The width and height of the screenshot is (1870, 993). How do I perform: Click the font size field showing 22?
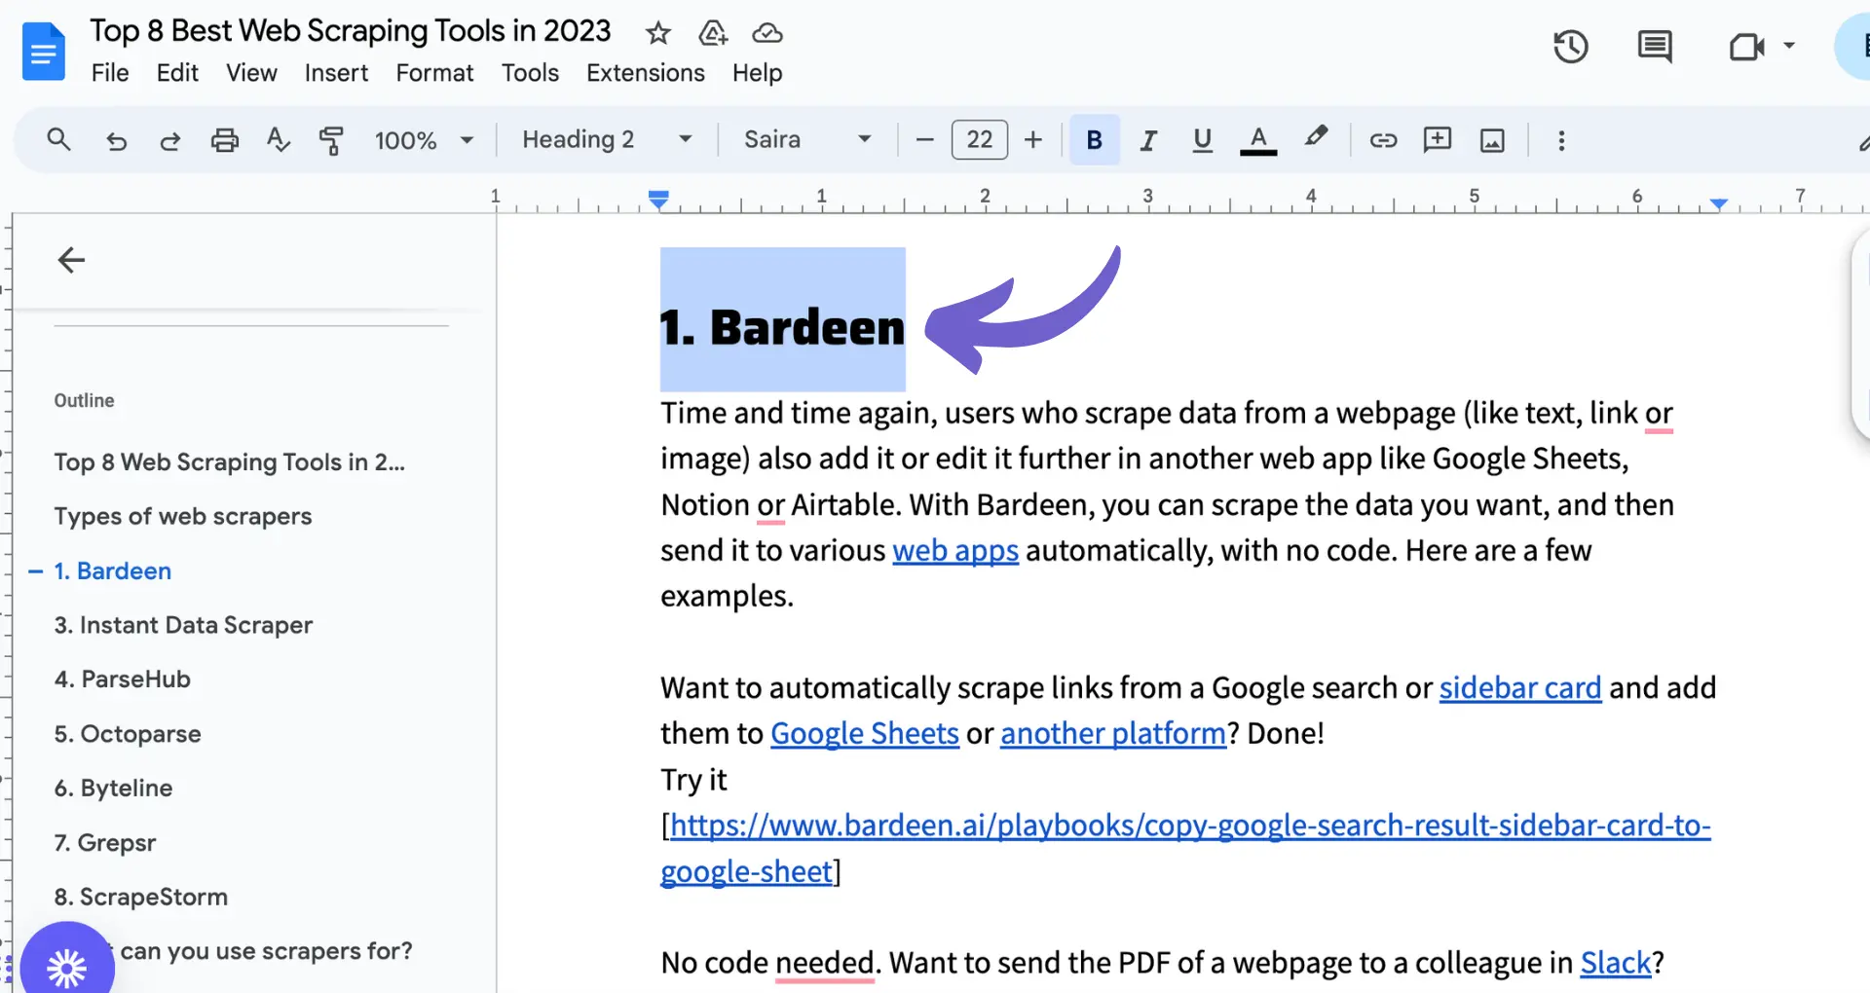pos(980,139)
